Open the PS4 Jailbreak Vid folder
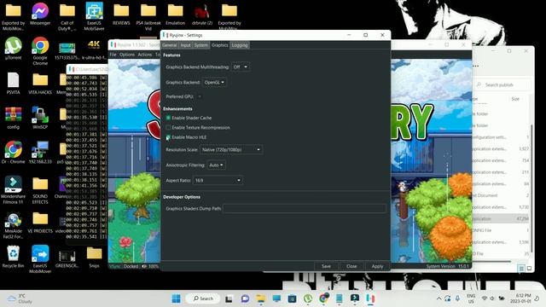 point(148,15)
